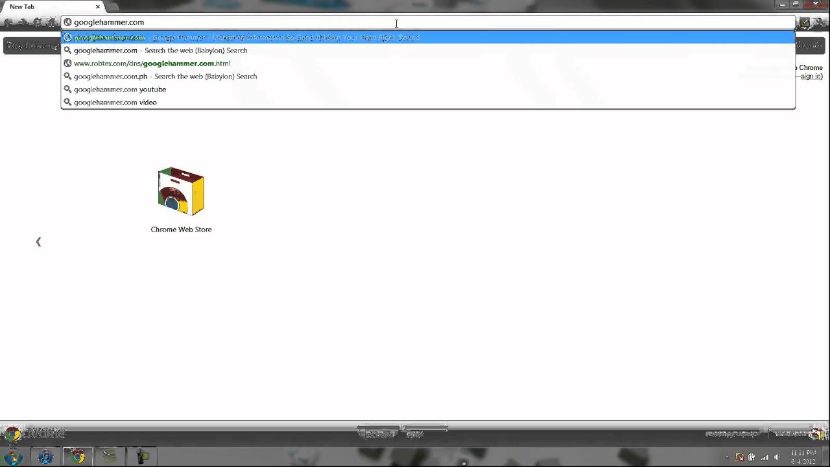Click the address bar containing googlehammer.com
This screenshot has height=467, width=830.
pos(428,22)
